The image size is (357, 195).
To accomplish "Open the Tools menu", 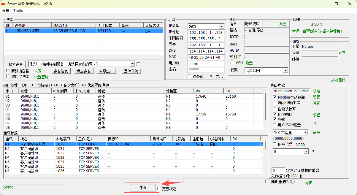I will pos(18,11).
